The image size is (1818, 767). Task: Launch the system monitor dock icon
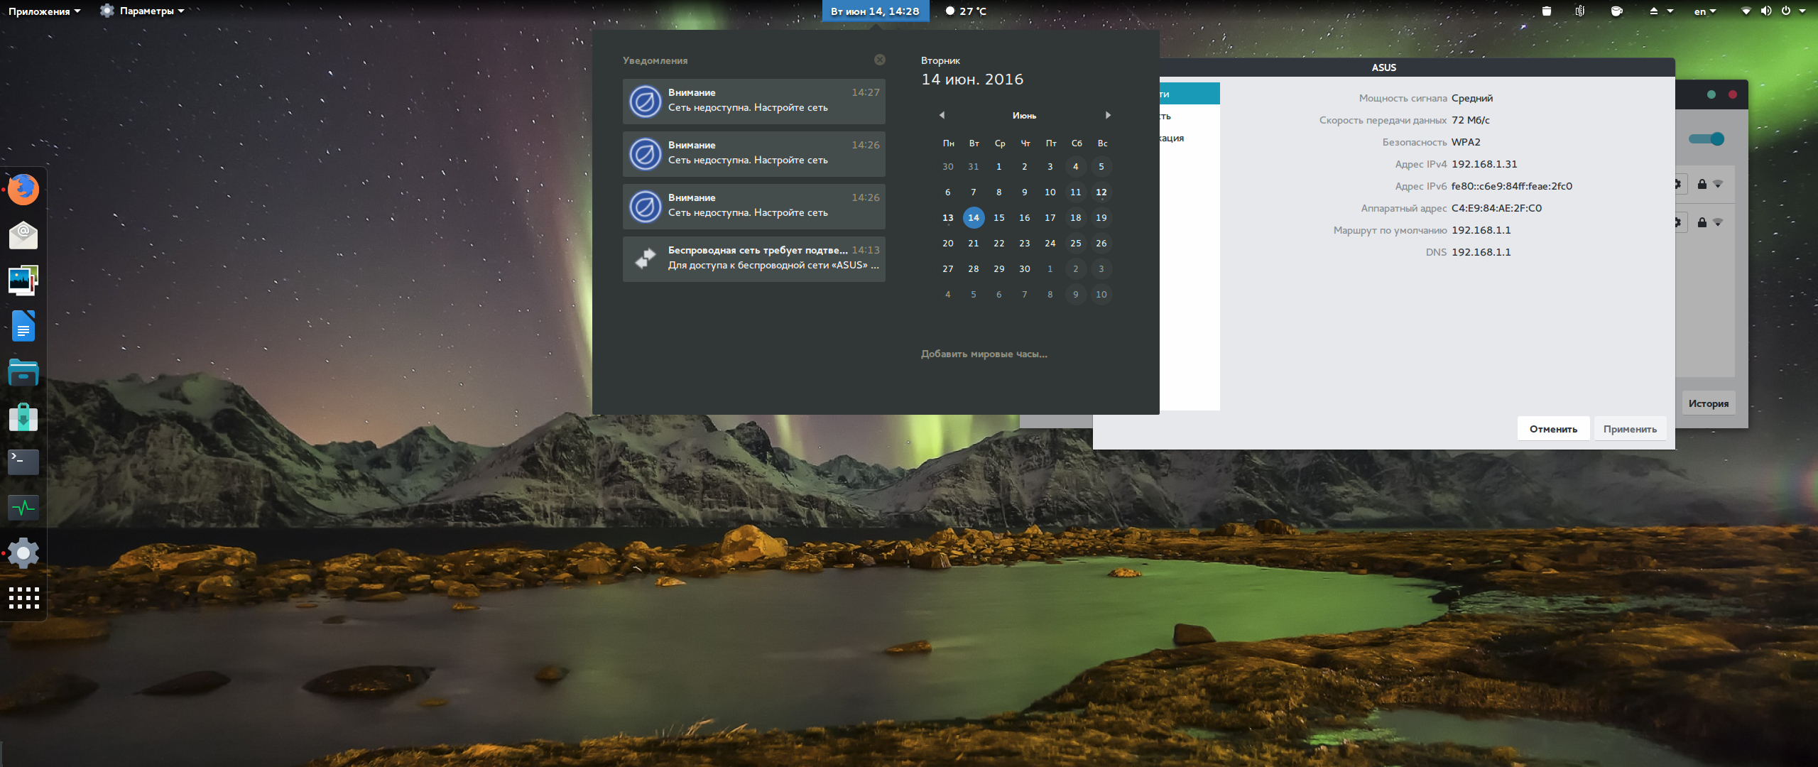[x=23, y=507]
